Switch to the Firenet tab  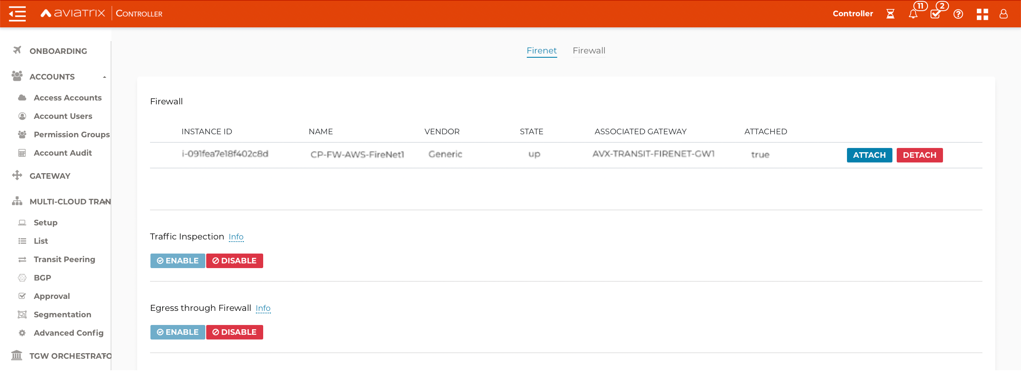click(541, 50)
